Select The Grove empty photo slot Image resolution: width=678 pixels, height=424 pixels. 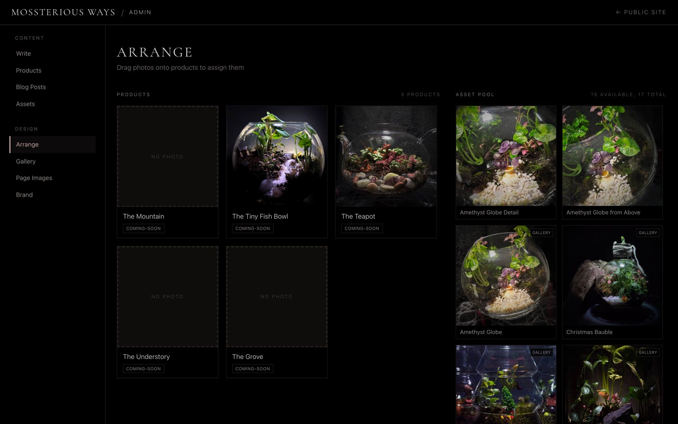[x=276, y=296]
